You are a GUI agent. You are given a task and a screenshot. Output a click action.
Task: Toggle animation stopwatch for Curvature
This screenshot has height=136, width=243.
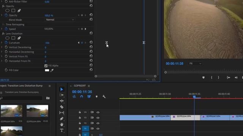pyautogui.click(x=6, y=43)
